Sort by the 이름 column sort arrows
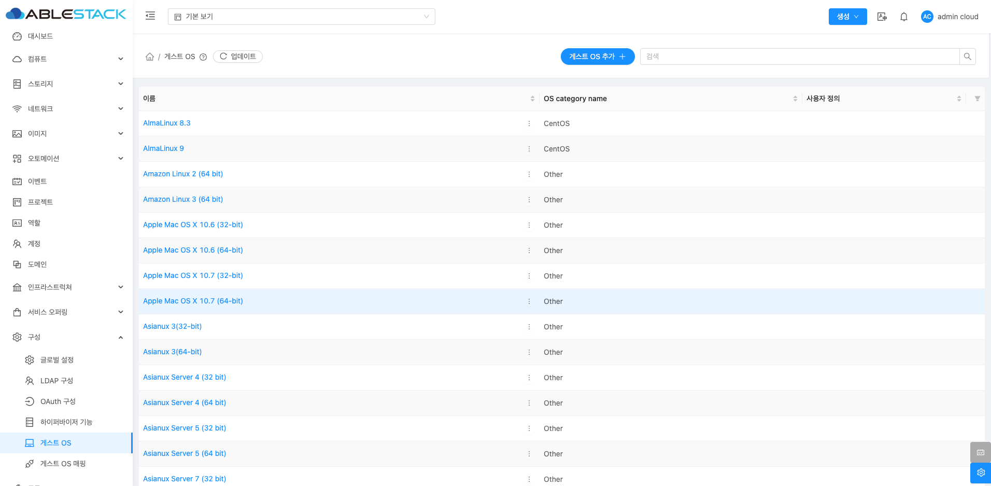Screen dimensions: 991x486 pyautogui.click(x=532, y=99)
